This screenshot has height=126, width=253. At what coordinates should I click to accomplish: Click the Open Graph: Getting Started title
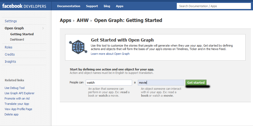128,20
